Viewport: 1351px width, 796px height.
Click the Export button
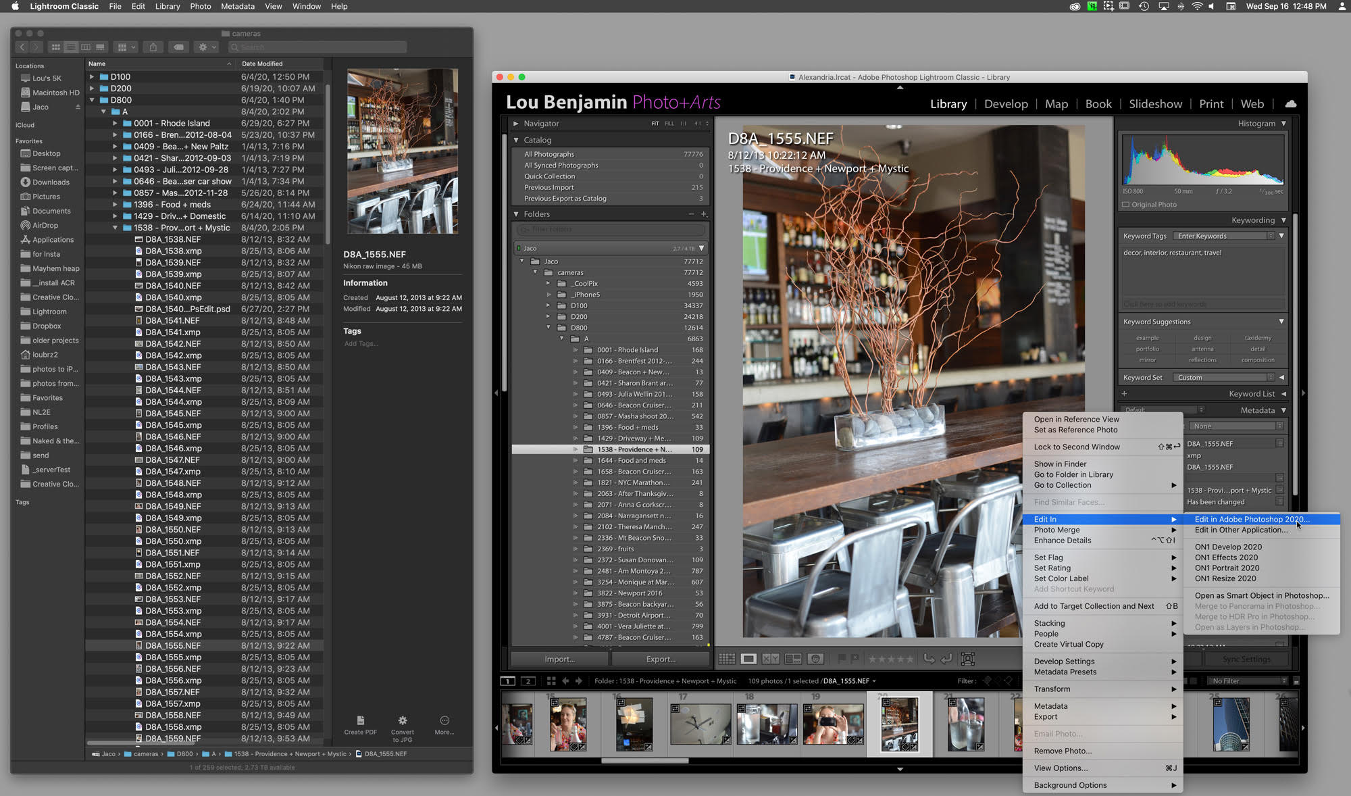(660, 660)
